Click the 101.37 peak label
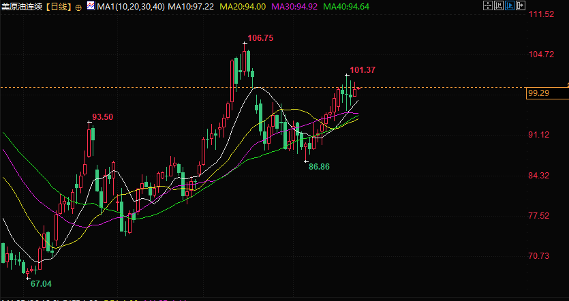 [x=363, y=70]
